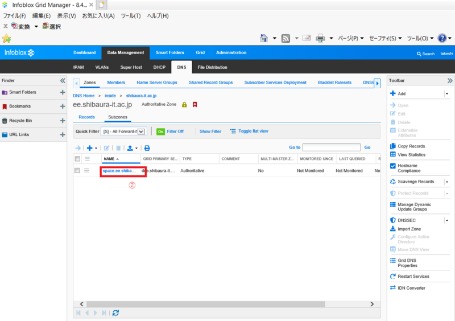Click the read mail envelope icon
The height and width of the screenshot is (321, 455).
[x=307, y=38]
